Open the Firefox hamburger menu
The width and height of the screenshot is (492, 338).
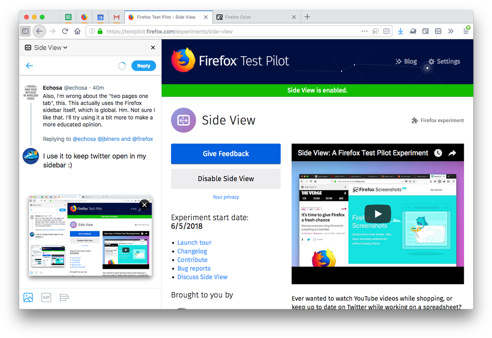click(466, 31)
